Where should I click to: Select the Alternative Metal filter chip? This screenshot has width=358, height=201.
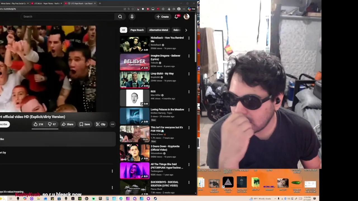[159, 30]
